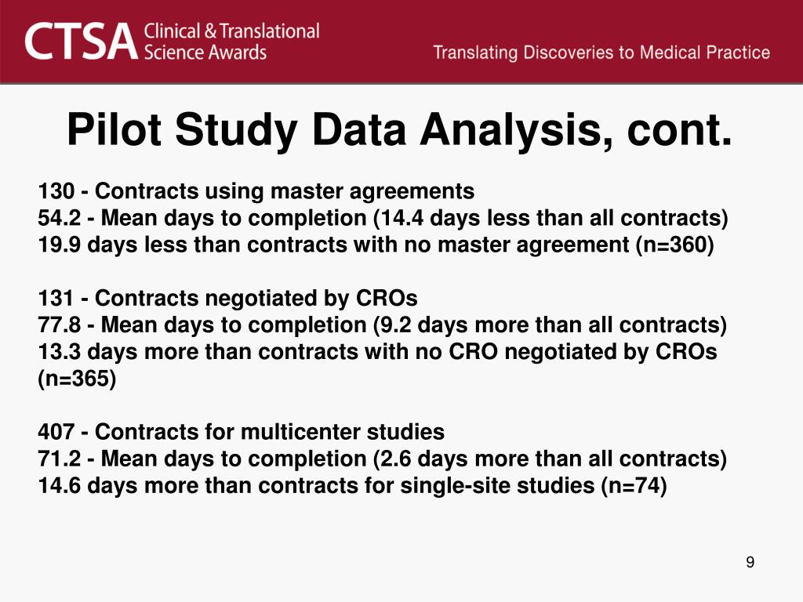
Task: Click the "71.2 - Mean days to completion" line
Action: (383, 459)
